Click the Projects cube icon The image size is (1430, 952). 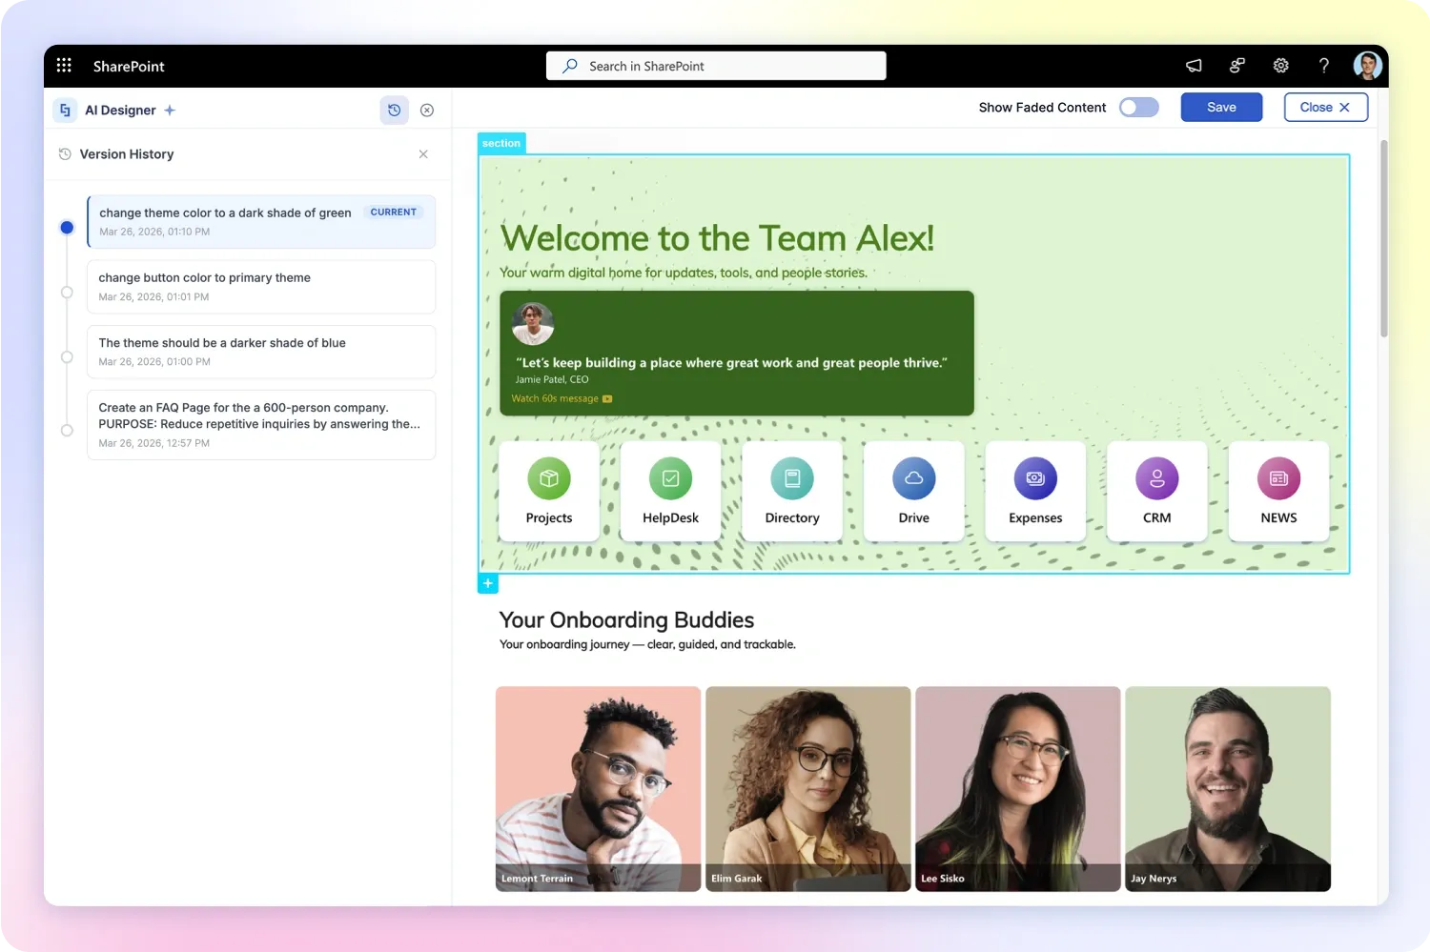click(x=549, y=478)
